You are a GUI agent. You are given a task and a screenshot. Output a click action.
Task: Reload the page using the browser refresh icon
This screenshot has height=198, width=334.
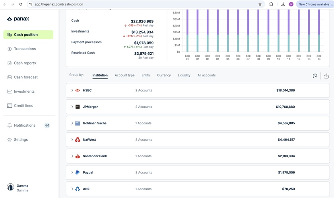(x=21, y=4)
